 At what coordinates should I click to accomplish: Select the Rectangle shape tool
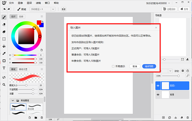point(4,61)
